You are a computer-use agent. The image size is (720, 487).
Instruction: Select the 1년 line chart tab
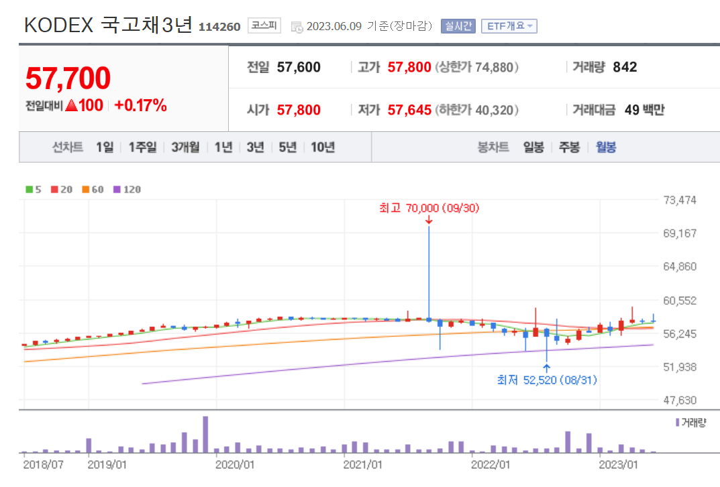click(223, 147)
